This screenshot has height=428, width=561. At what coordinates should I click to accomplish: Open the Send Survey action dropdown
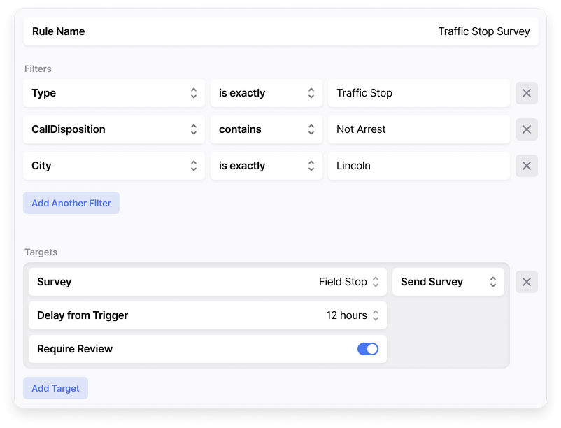[x=448, y=282]
